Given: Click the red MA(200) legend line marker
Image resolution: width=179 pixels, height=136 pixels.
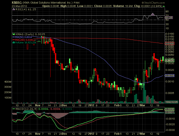Looking at the screenshot, I should pos(14,40).
